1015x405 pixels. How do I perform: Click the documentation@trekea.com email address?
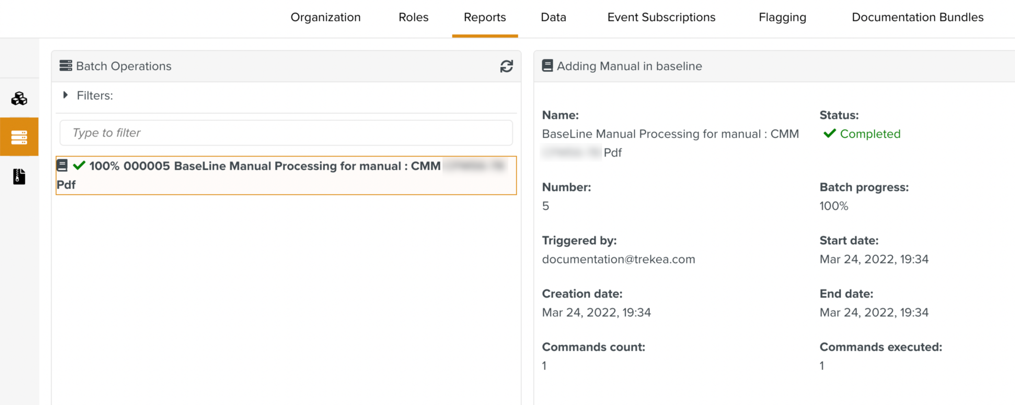click(x=618, y=259)
